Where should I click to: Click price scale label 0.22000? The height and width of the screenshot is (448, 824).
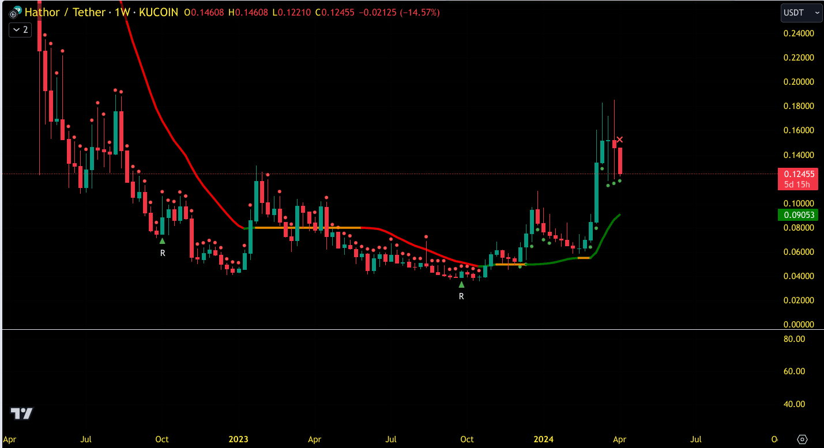[799, 58]
